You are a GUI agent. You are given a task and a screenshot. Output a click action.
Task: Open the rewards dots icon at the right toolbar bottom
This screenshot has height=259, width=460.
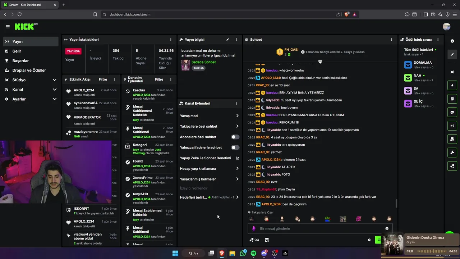pos(452,166)
